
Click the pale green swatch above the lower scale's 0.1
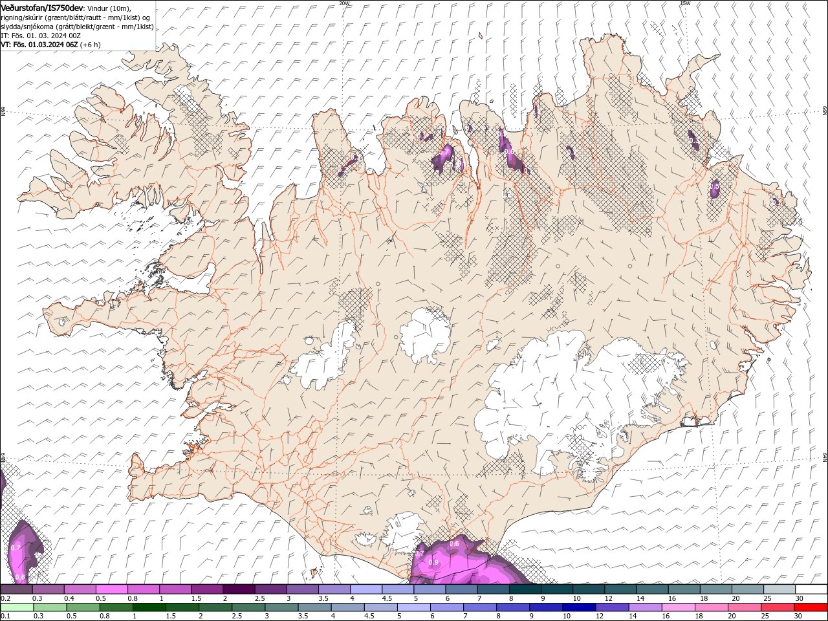[17, 607]
